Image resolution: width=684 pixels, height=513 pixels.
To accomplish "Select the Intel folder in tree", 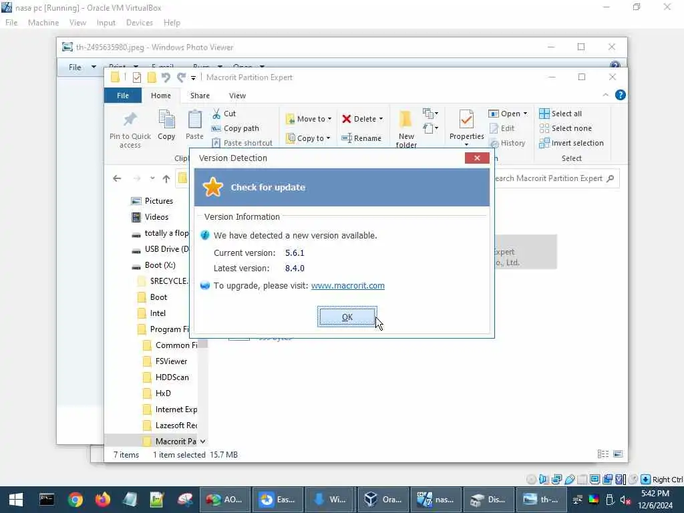I will [152, 313].
